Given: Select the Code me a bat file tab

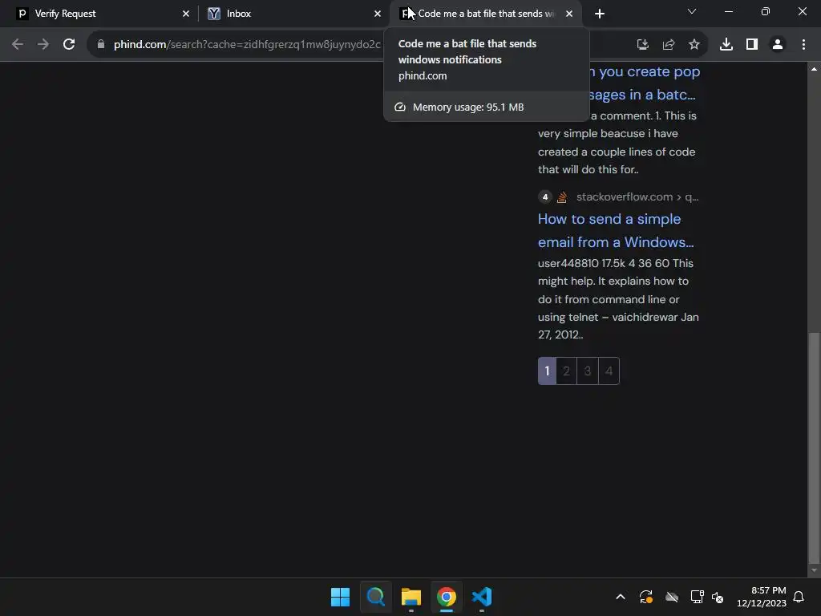Looking at the screenshot, I should coord(484,14).
